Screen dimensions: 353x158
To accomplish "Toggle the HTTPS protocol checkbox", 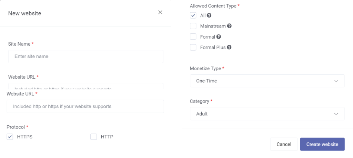I will pos(10,137).
